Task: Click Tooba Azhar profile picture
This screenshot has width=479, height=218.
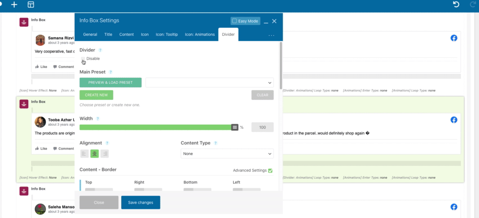Action: coord(40,122)
